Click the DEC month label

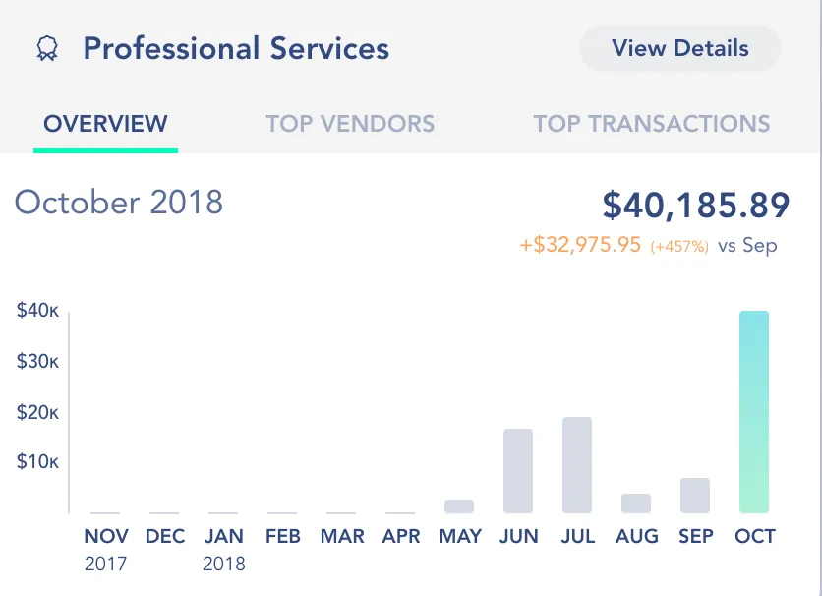click(164, 536)
